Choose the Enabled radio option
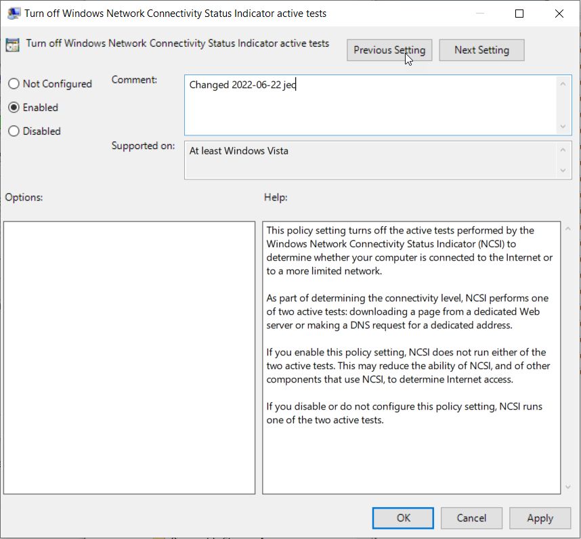 pyautogui.click(x=14, y=108)
